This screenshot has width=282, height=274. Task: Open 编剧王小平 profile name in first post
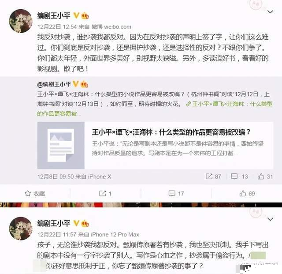tap(54, 16)
